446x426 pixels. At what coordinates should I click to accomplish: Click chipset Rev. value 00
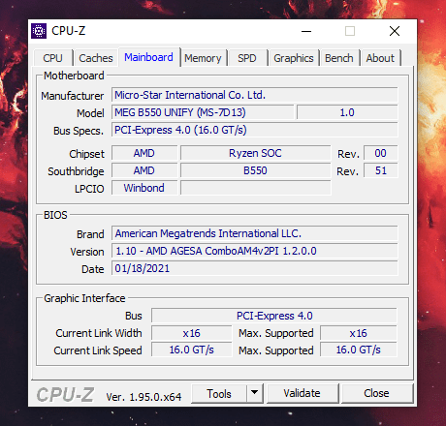pyautogui.click(x=380, y=153)
